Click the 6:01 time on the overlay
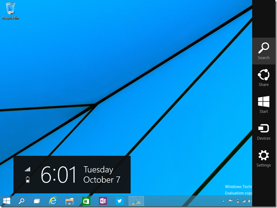The image size is (277, 208). point(58,174)
